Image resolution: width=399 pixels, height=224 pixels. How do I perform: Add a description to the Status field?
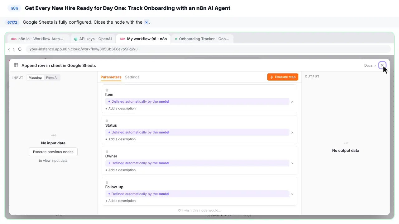pos(120,139)
